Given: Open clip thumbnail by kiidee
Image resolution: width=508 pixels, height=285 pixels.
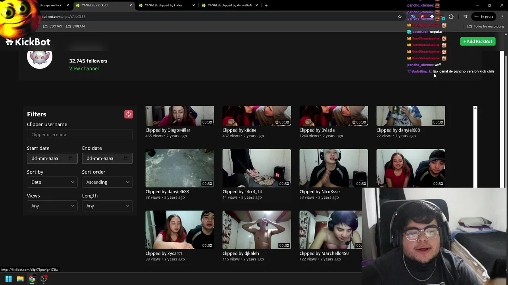Looking at the screenshot, I should (256, 116).
